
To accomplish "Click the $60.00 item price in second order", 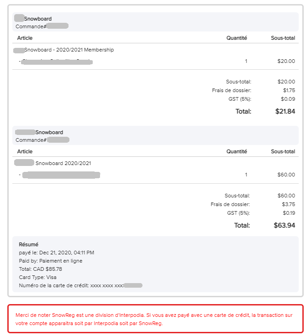I will [286, 175].
